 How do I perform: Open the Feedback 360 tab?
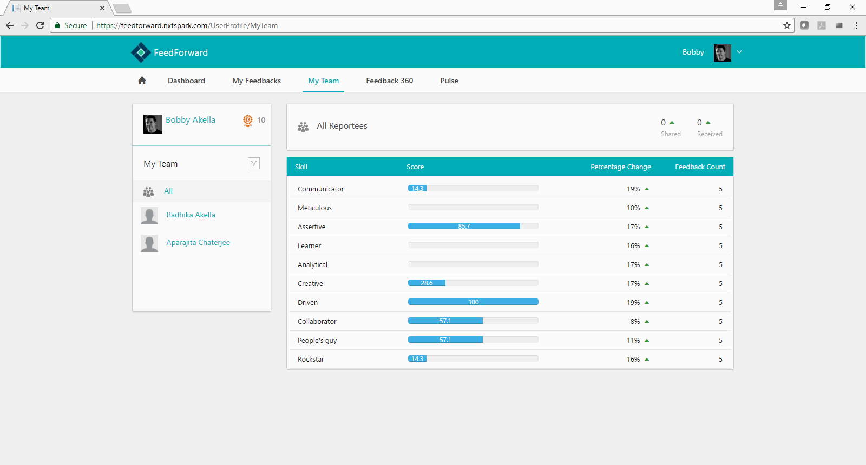point(389,81)
